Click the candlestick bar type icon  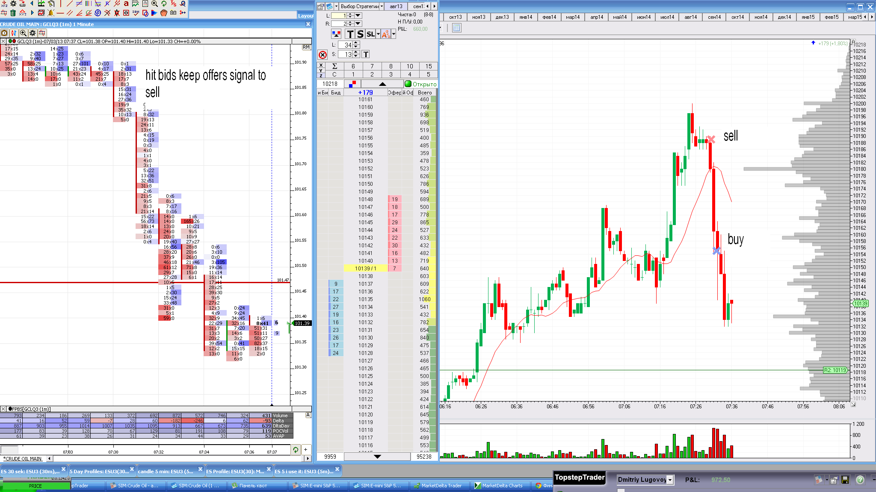tap(14, 33)
